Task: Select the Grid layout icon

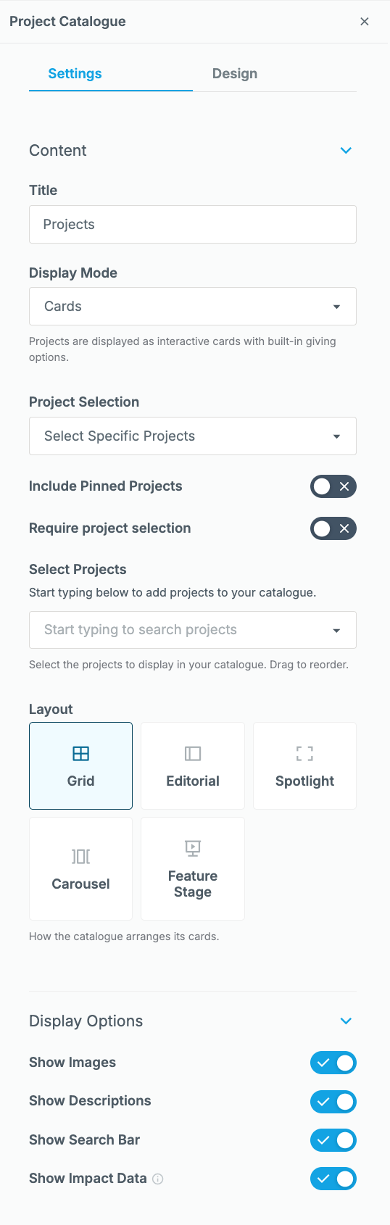Action: (x=80, y=754)
